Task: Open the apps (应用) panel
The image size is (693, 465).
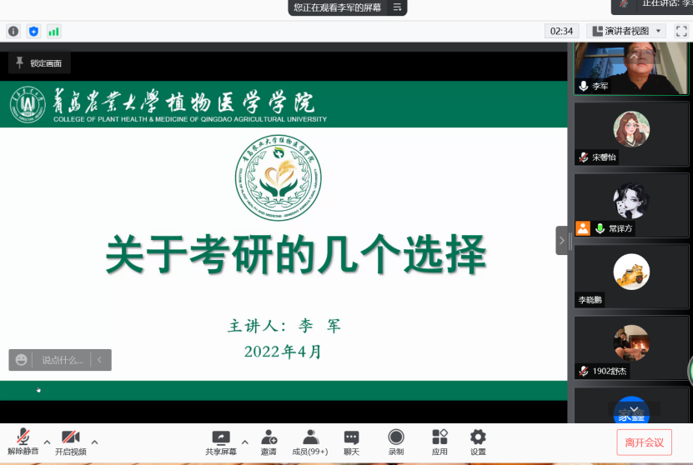Action: coord(439,442)
